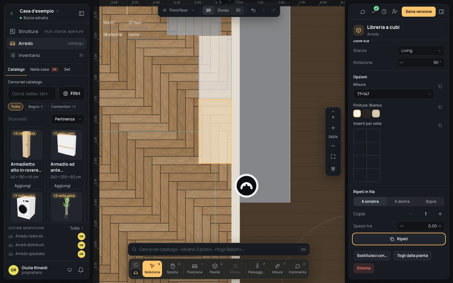
Task: Open the Pertinenza sort dropdown
Action: point(68,119)
